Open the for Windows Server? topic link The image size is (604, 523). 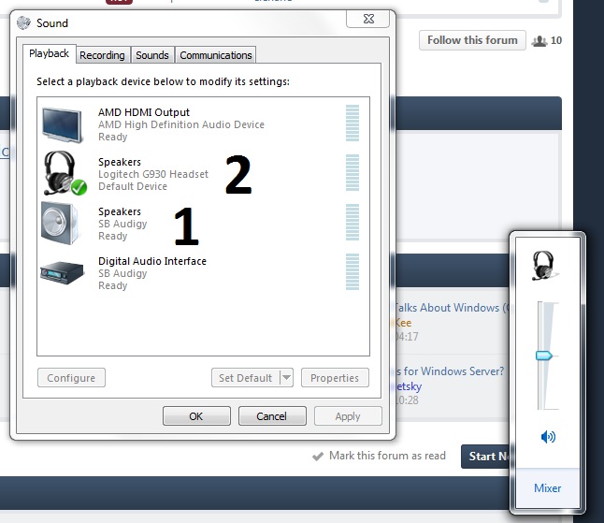[450, 371]
